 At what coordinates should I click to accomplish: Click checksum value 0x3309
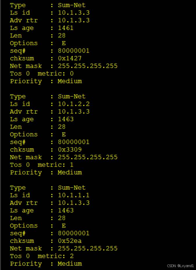tap(70, 149)
